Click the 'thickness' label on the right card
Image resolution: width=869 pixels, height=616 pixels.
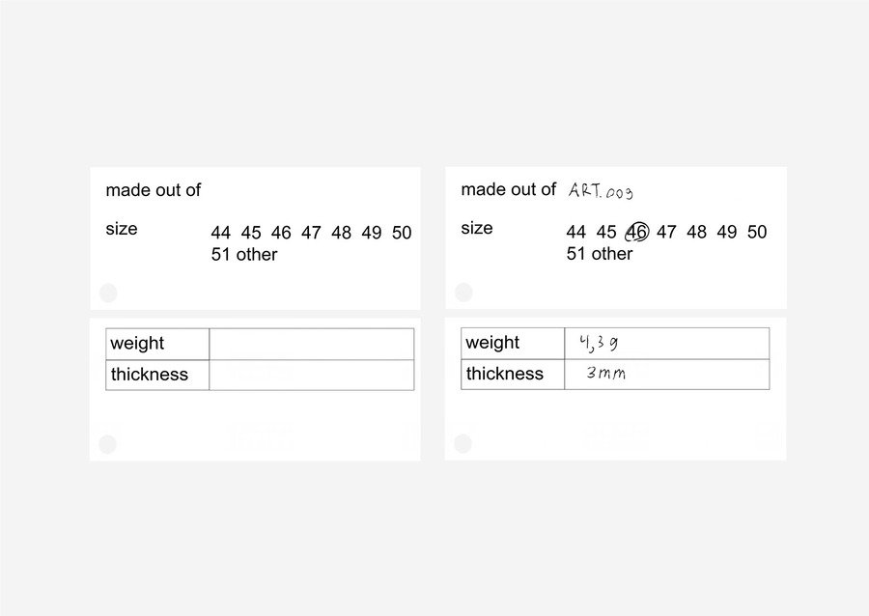505,374
